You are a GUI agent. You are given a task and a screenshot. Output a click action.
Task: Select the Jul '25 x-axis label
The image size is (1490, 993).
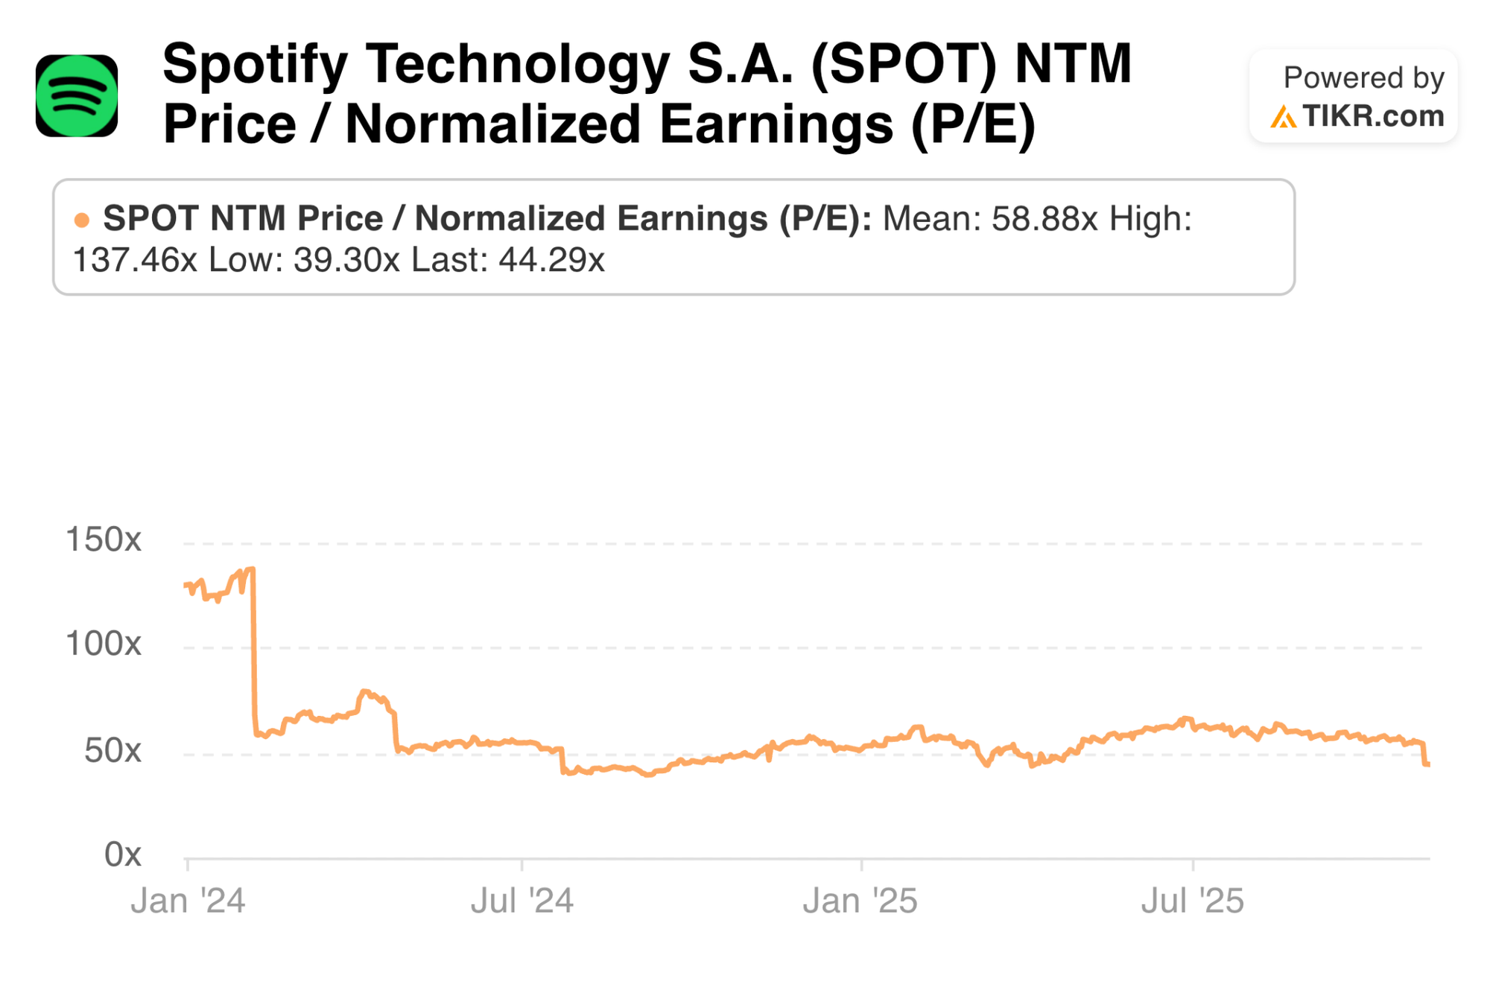coord(1193,901)
